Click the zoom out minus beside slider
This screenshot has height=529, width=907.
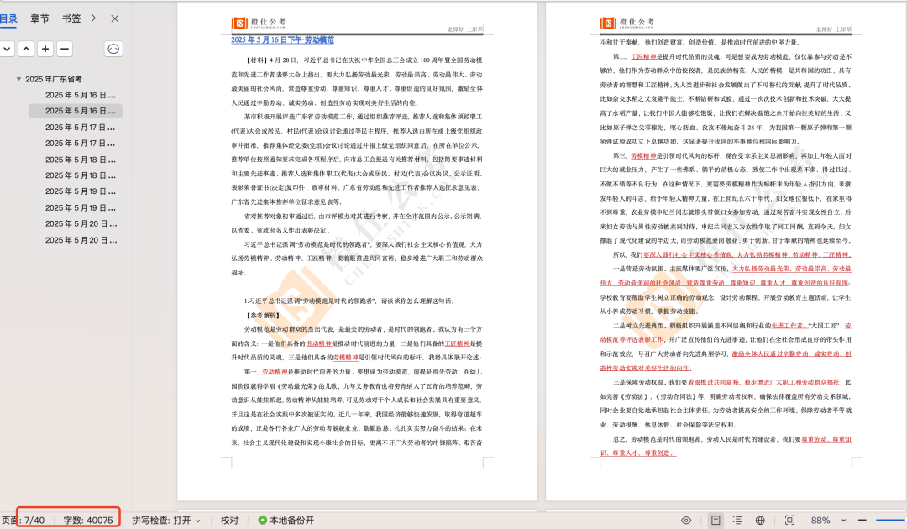coord(860,521)
